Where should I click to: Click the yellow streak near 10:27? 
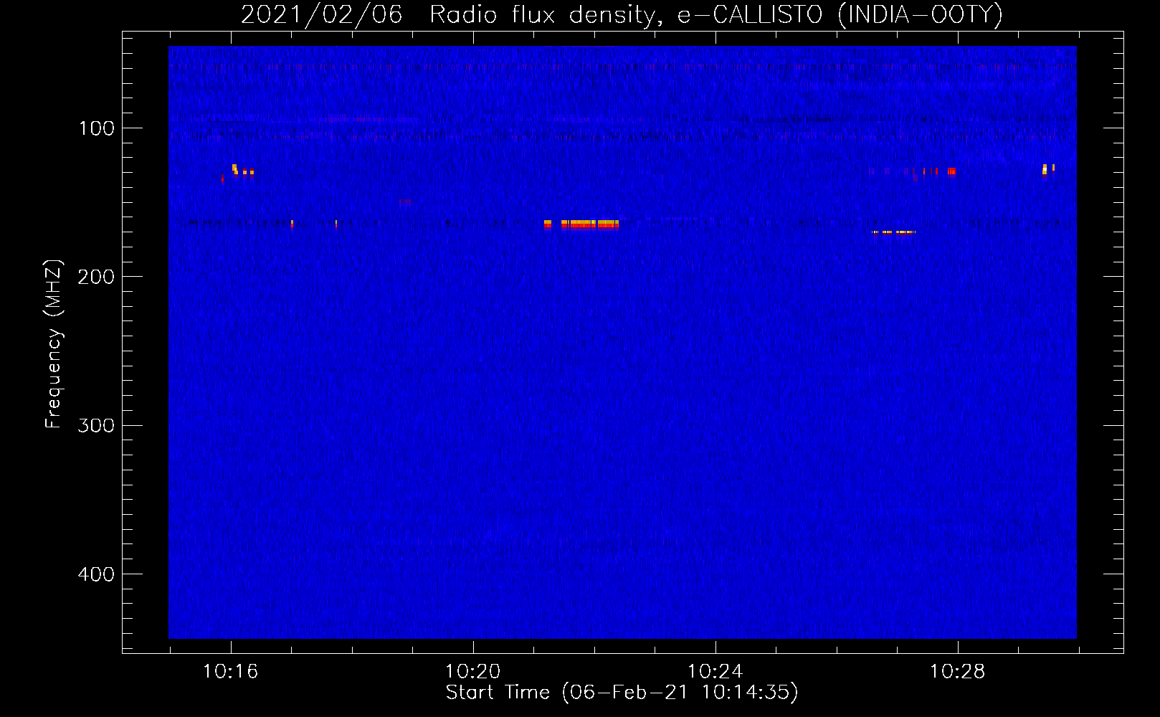pos(893,232)
